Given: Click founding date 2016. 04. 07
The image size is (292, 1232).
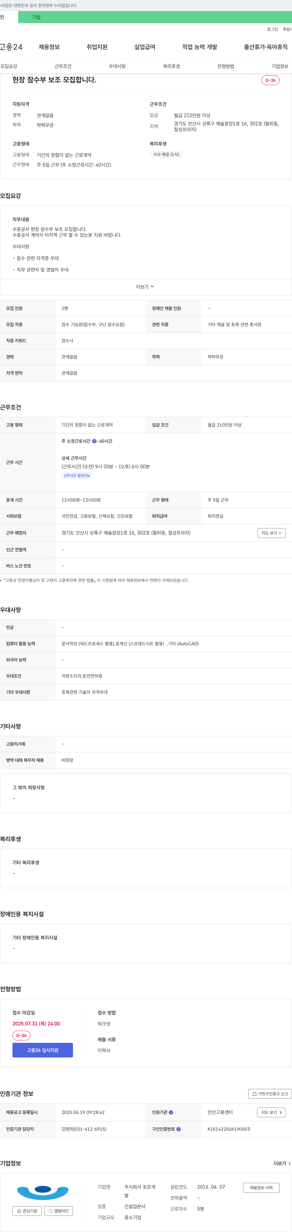Looking at the screenshot, I should click(211, 1187).
